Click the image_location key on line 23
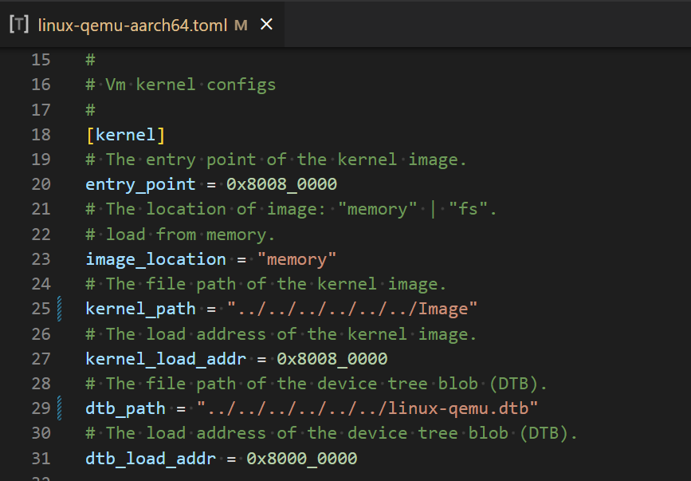This screenshot has height=481, width=691. (155, 260)
